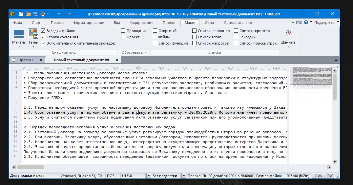
Task: Enable the Проводник checkbox
Action: pos(123,30)
